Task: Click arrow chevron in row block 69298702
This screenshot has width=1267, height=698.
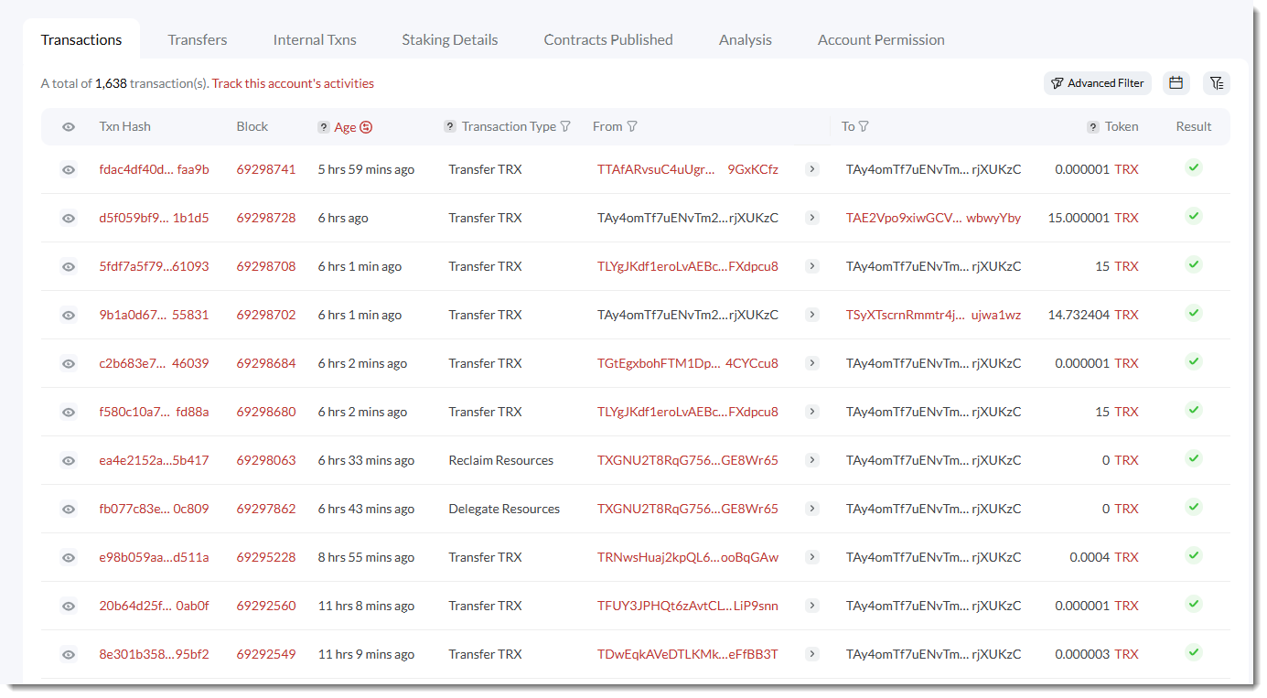Action: tap(811, 315)
